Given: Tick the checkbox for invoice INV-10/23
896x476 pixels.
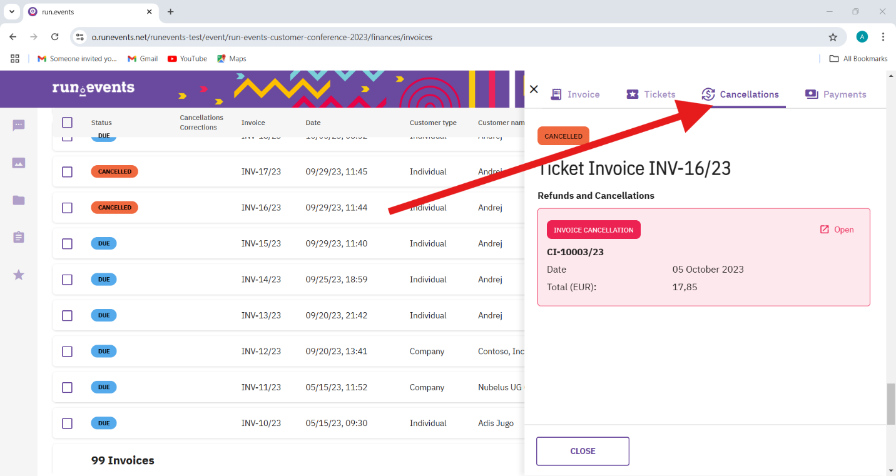Looking at the screenshot, I should pyautogui.click(x=68, y=423).
